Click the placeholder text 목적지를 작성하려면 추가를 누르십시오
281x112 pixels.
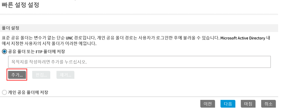tap(49, 62)
